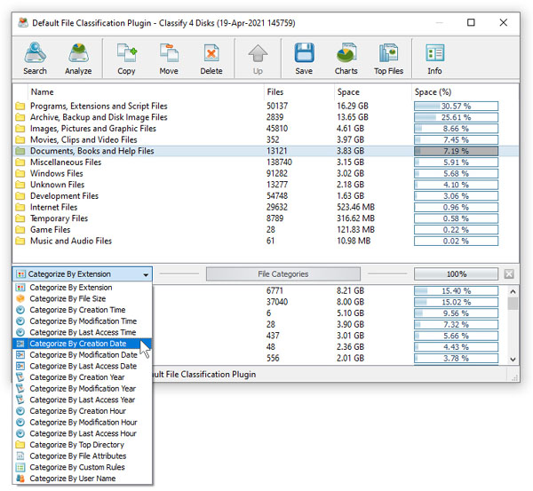The width and height of the screenshot is (533, 491).
Task: Click folder icon of Archive, Backup and Disk Image Files
Action: 20,117
